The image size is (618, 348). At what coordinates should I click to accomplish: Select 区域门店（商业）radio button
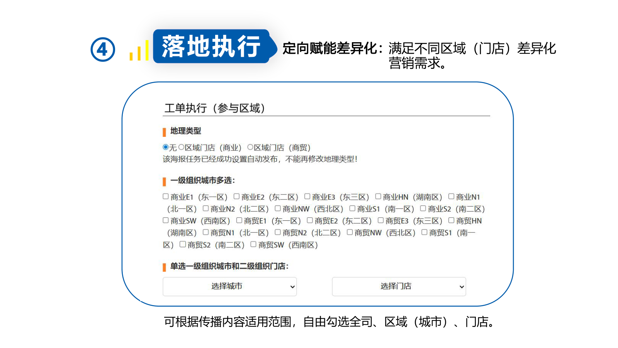[181, 147]
